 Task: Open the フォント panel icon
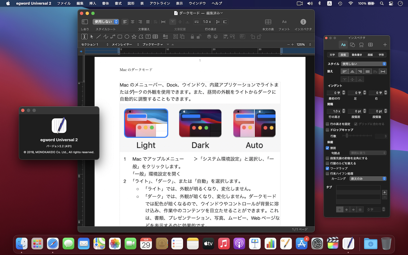(284, 22)
